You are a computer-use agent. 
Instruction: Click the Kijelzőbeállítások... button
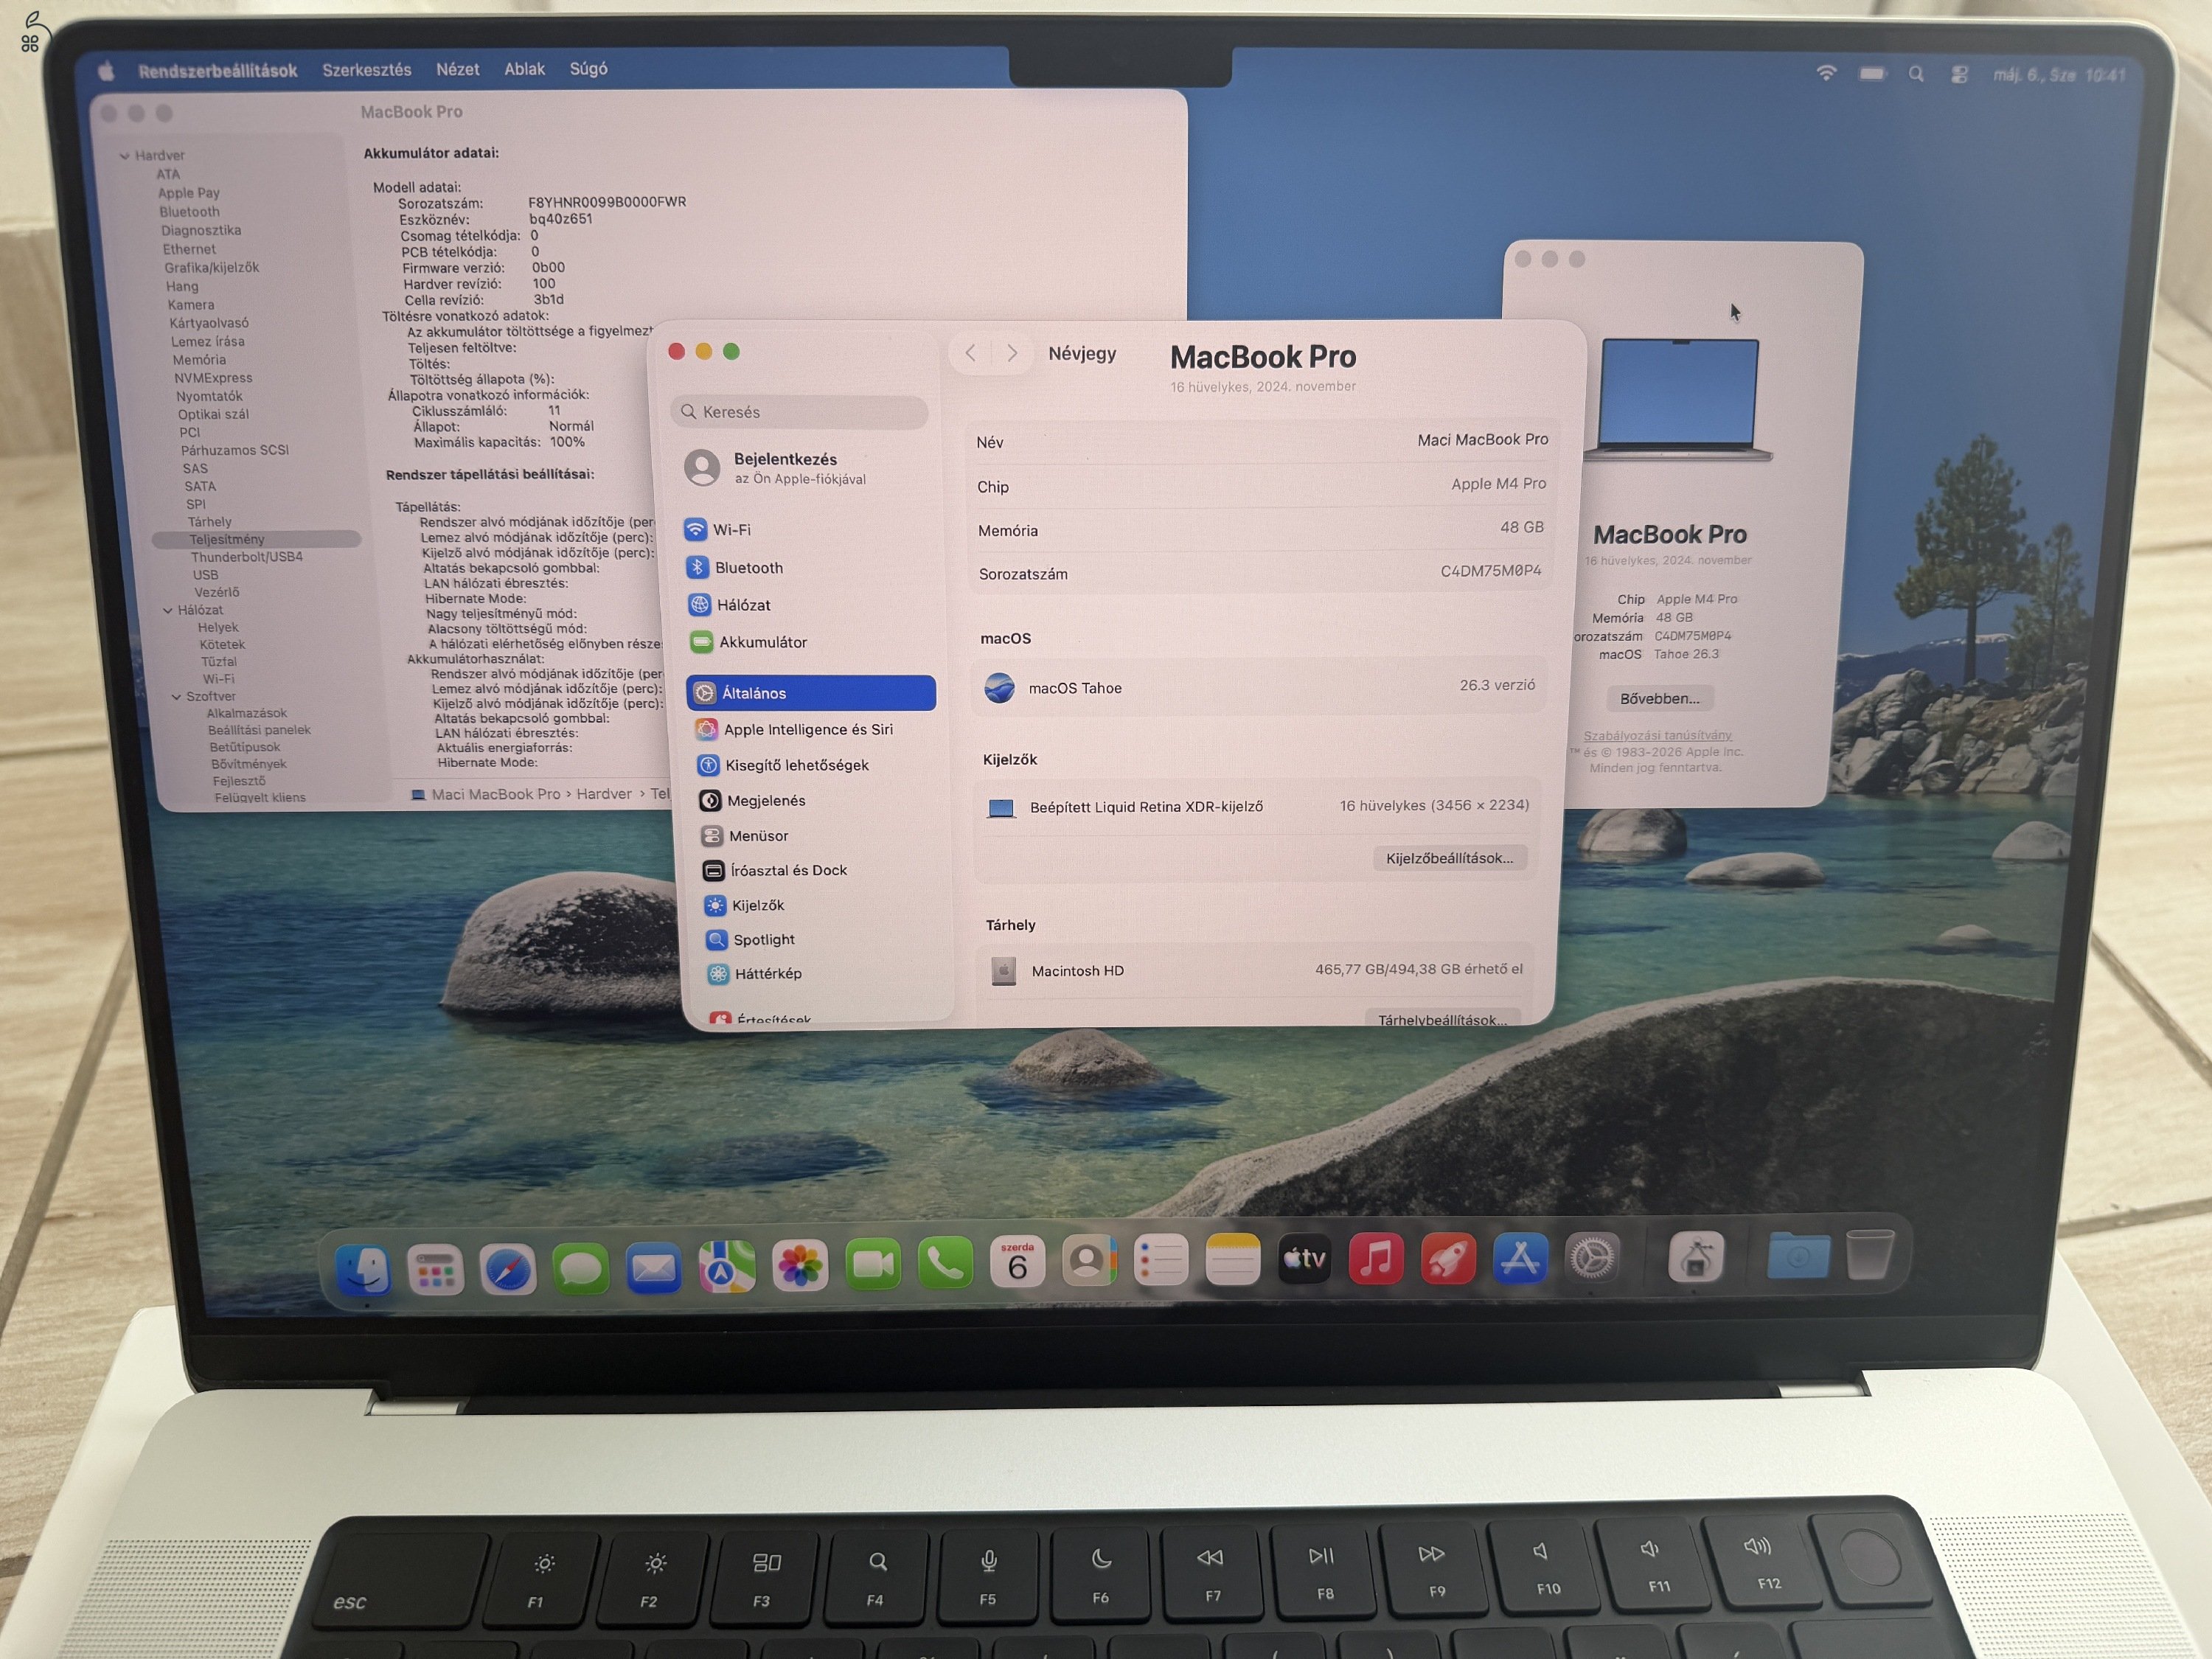pos(1450,858)
